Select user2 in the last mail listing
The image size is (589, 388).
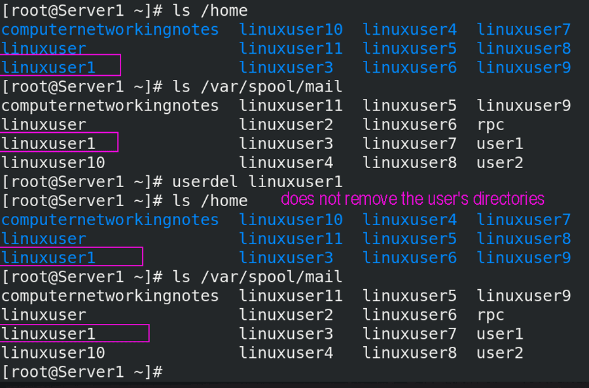pos(499,353)
